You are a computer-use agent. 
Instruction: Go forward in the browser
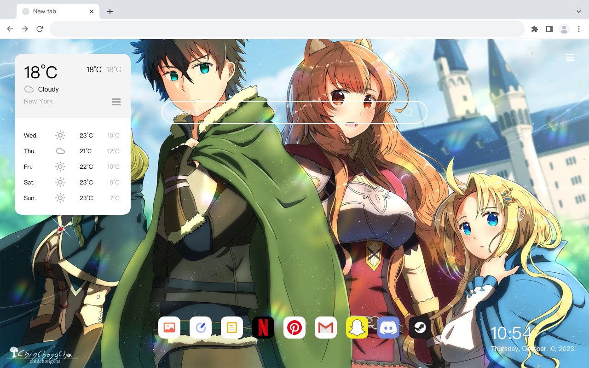[25, 29]
